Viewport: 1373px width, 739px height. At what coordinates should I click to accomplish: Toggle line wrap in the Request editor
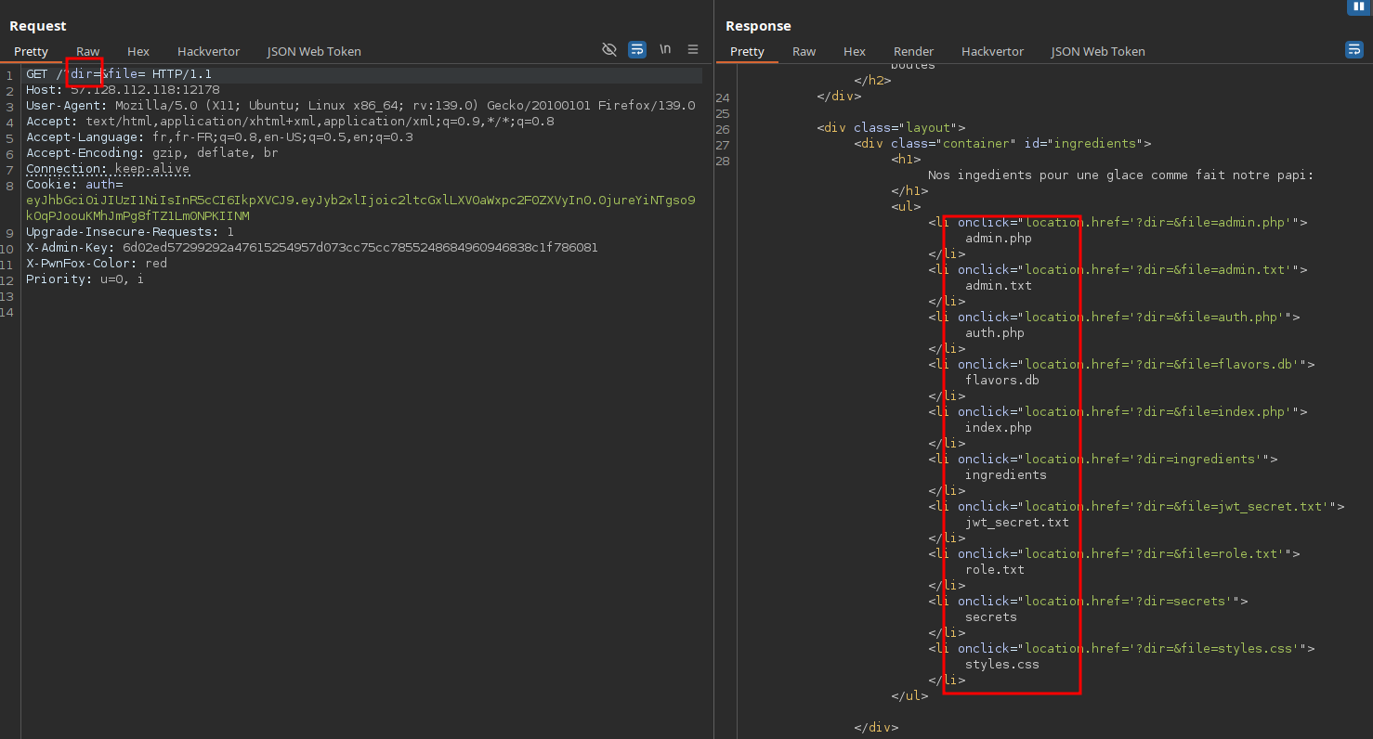click(637, 49)
